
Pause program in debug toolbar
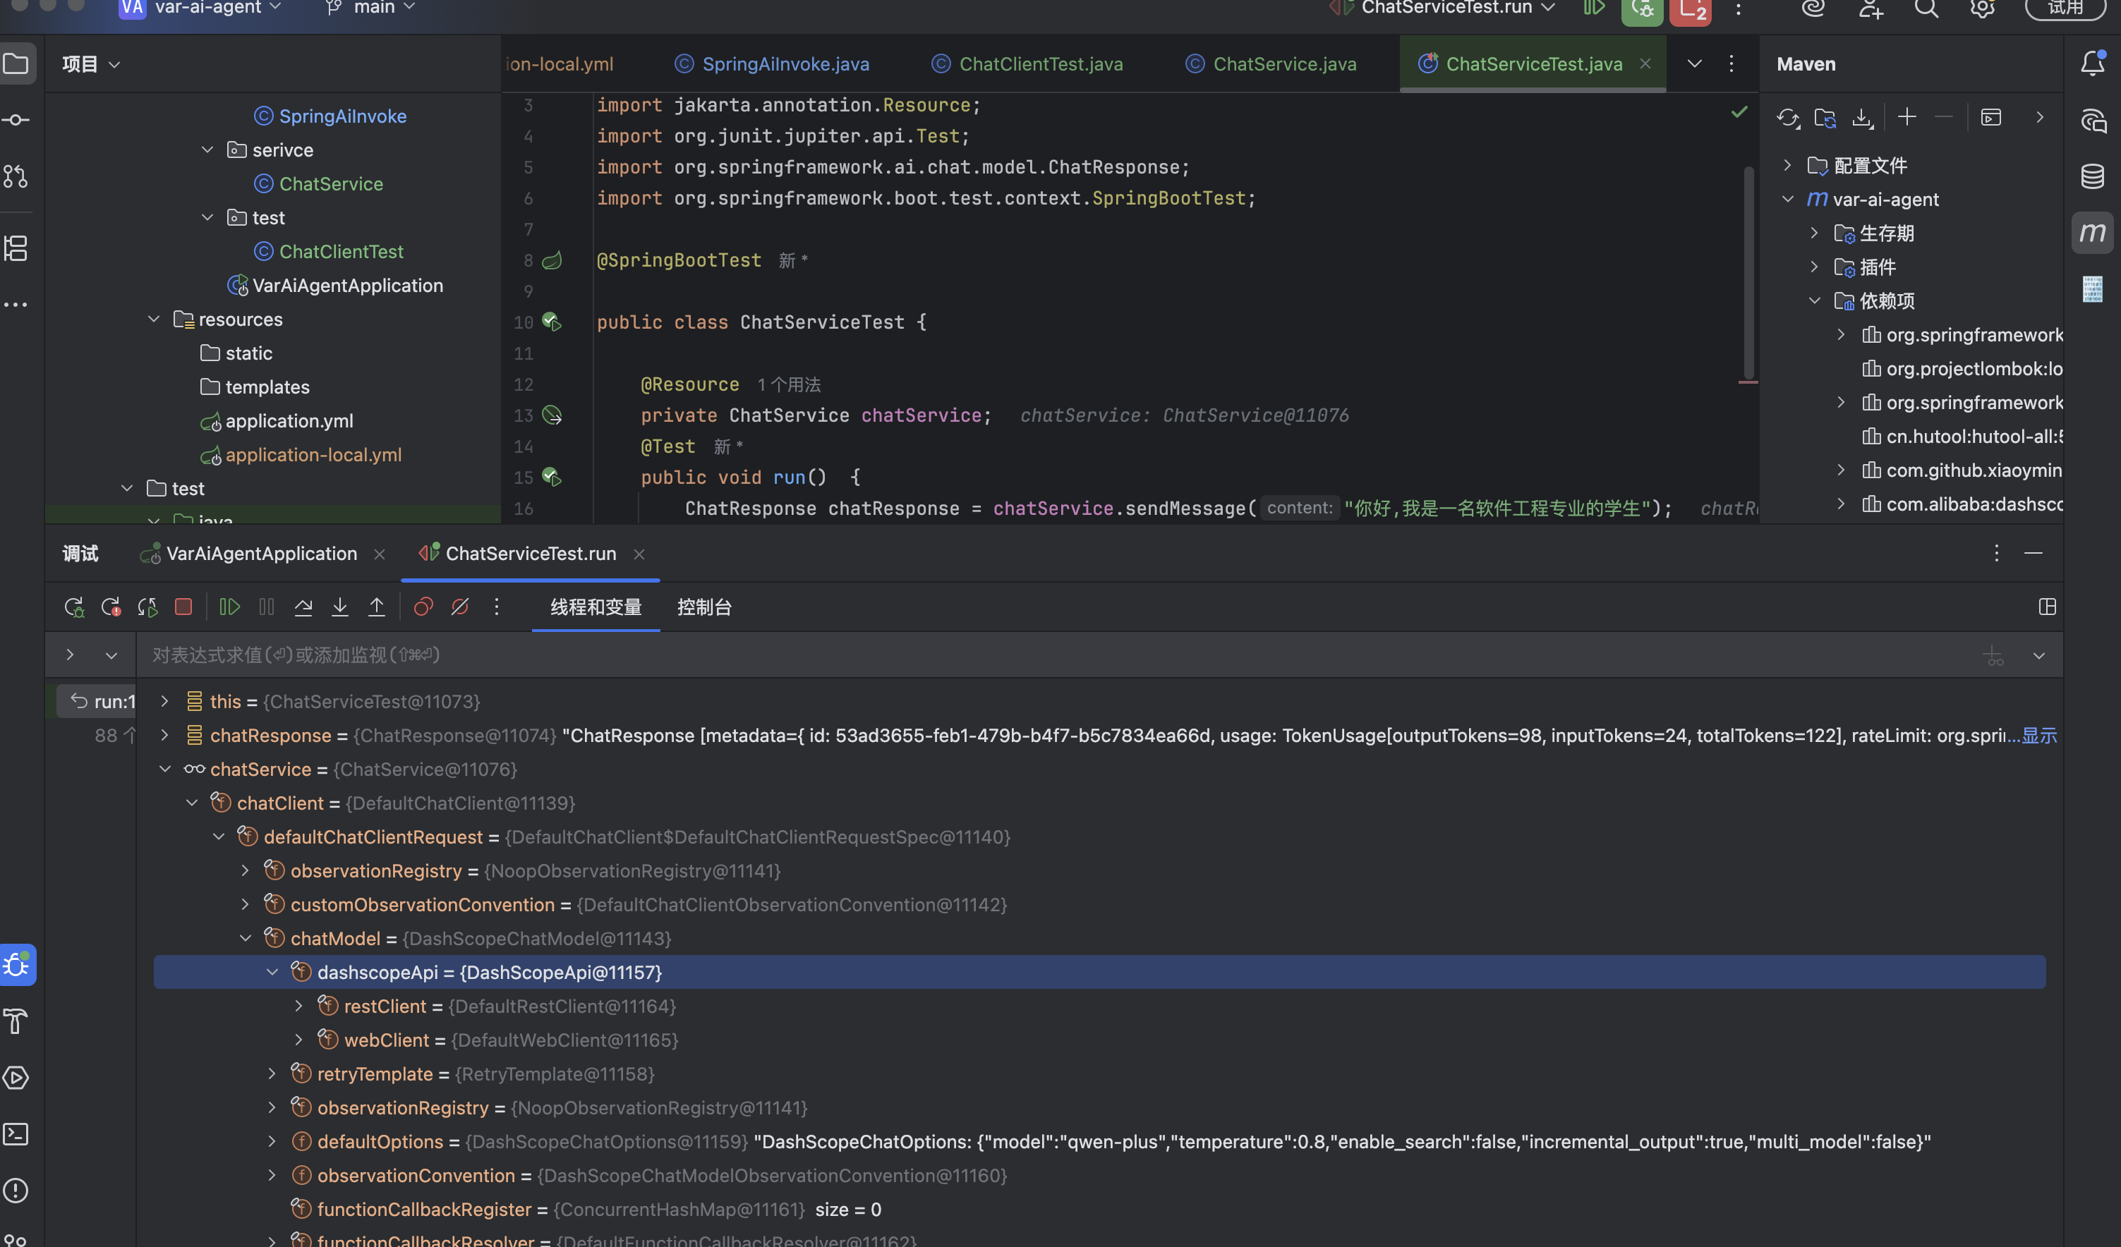[x=267, y=607]
